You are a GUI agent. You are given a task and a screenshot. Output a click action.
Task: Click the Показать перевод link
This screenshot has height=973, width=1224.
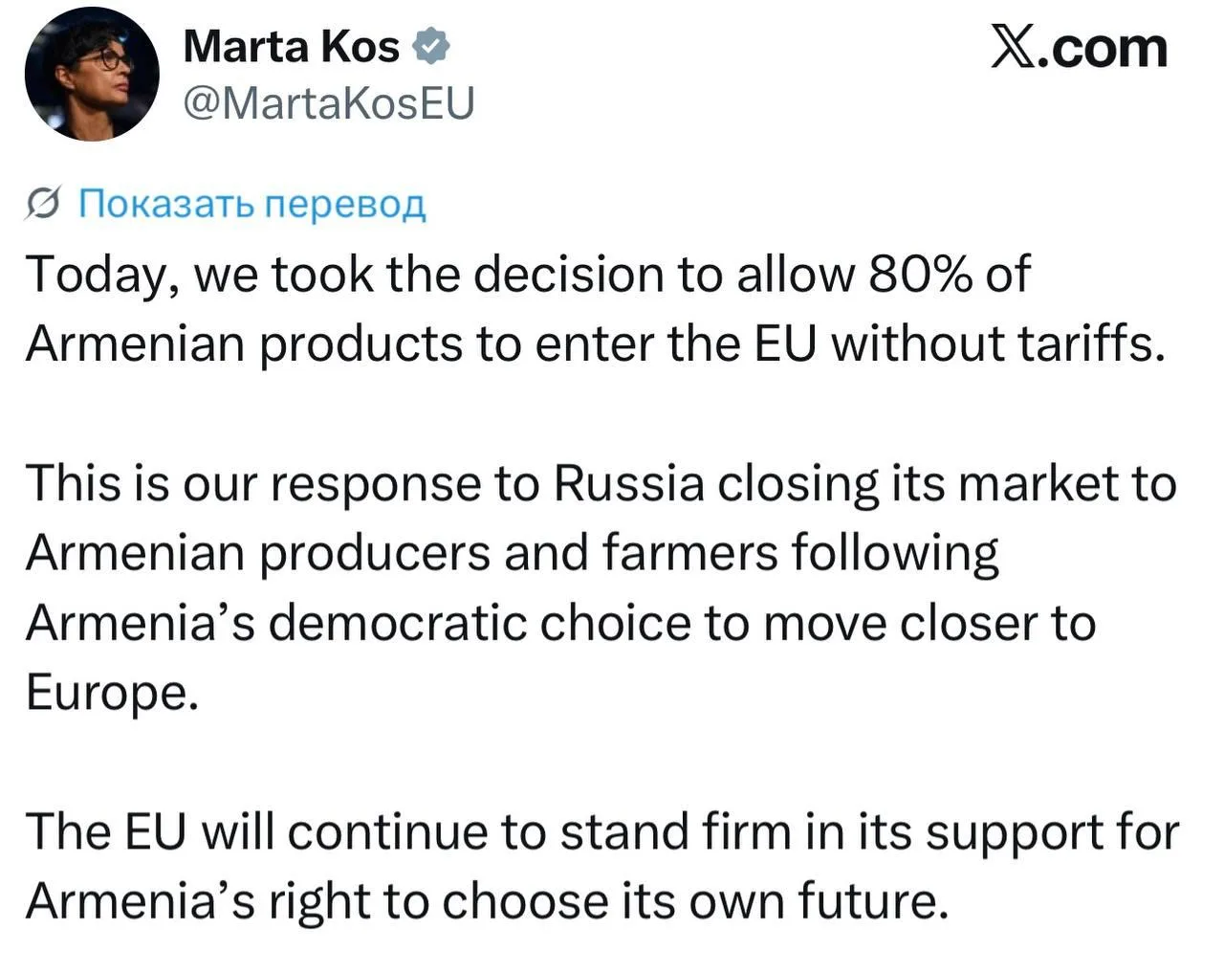pyautogui.click(x=251, y=203)
